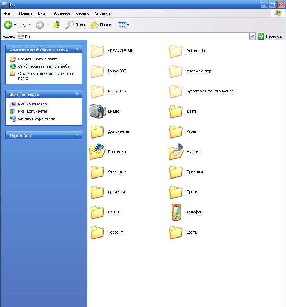This screenshot has height=307, width=286.
Task: Select the Картинки pictures folder icon
Action: [x=97, y=152]
